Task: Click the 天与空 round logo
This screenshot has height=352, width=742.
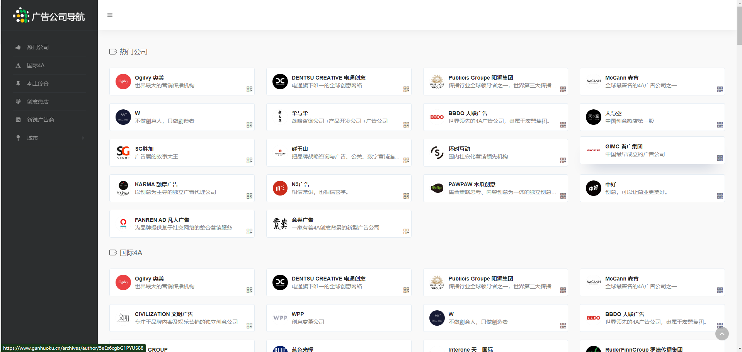Action: pyautogui.click(x=594, y=117)
